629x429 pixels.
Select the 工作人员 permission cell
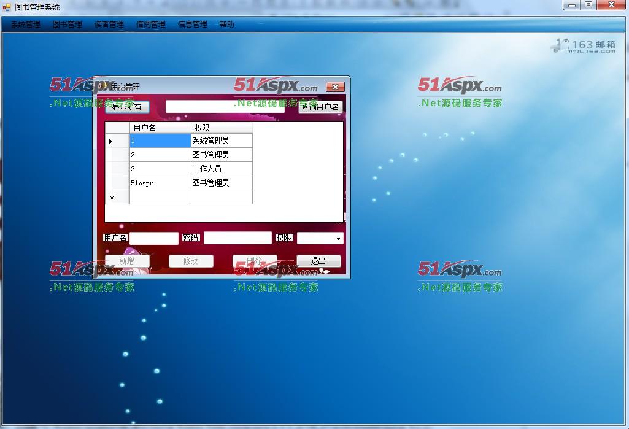(222, 169)
